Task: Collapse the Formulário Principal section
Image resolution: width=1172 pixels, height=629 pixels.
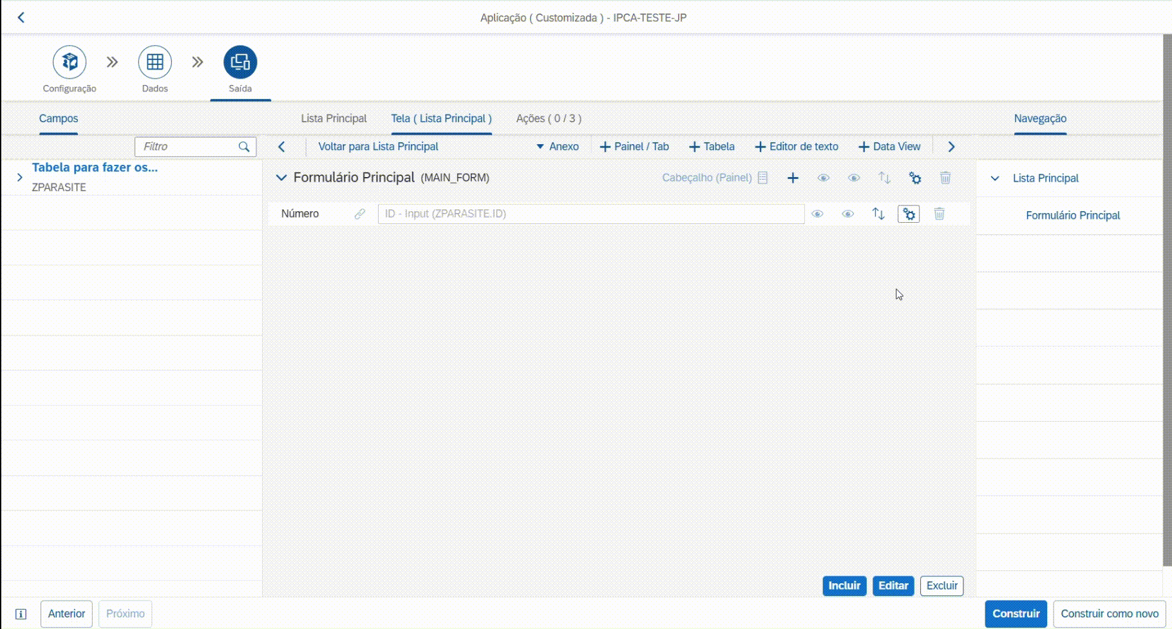Action: (x=281, y=178)
